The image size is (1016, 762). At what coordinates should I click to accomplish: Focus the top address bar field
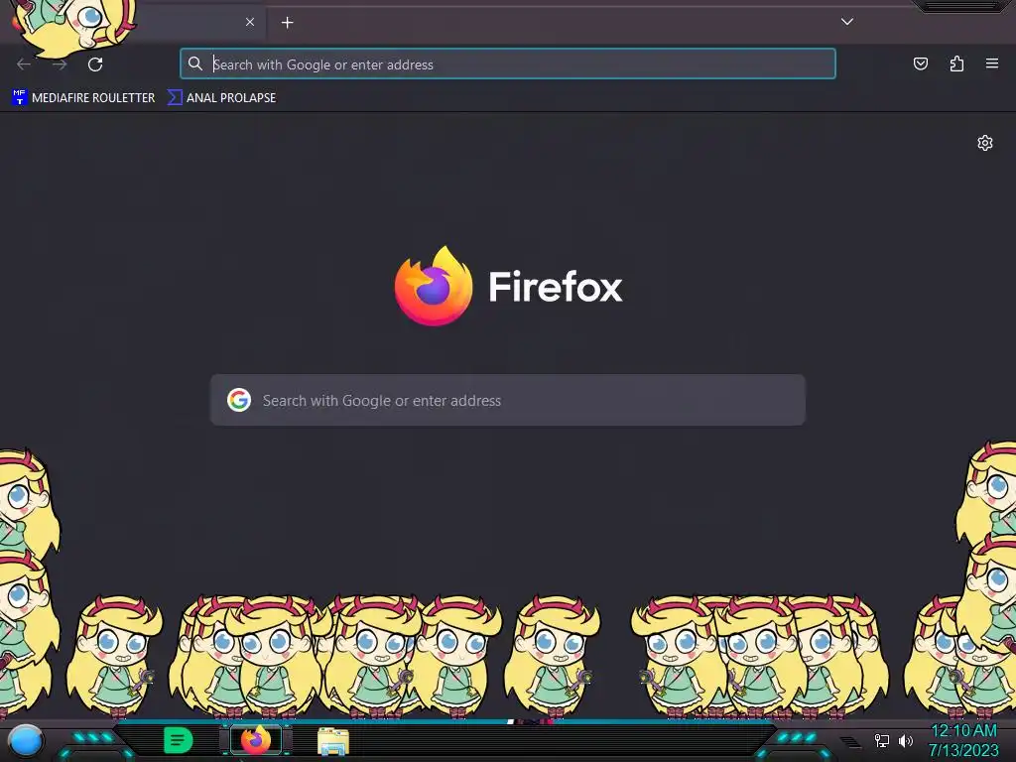click(x=508, y=63)
